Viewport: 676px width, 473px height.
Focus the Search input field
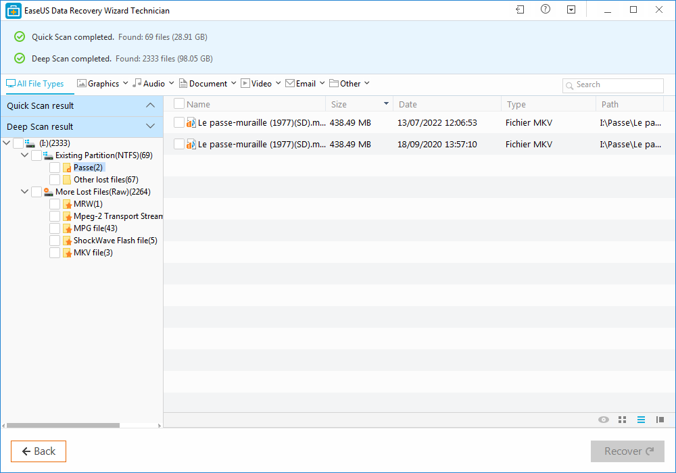coord(612,85)
